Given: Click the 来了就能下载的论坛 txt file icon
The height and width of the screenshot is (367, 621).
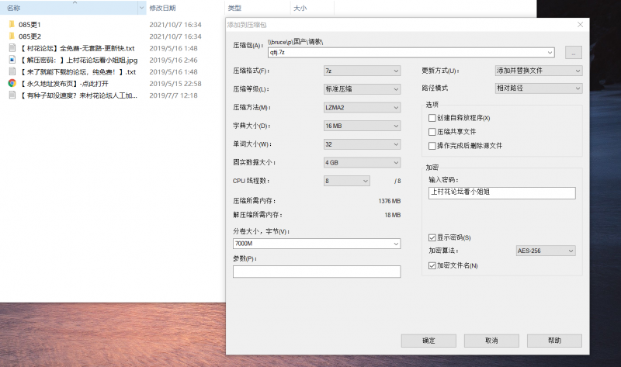Looking at the screenshot, I should coord(12,71).
